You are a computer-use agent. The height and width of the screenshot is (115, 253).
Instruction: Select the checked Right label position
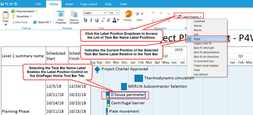[x=207, y=39]
